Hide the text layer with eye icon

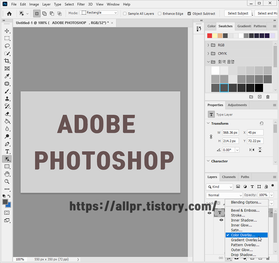(209, 213)
